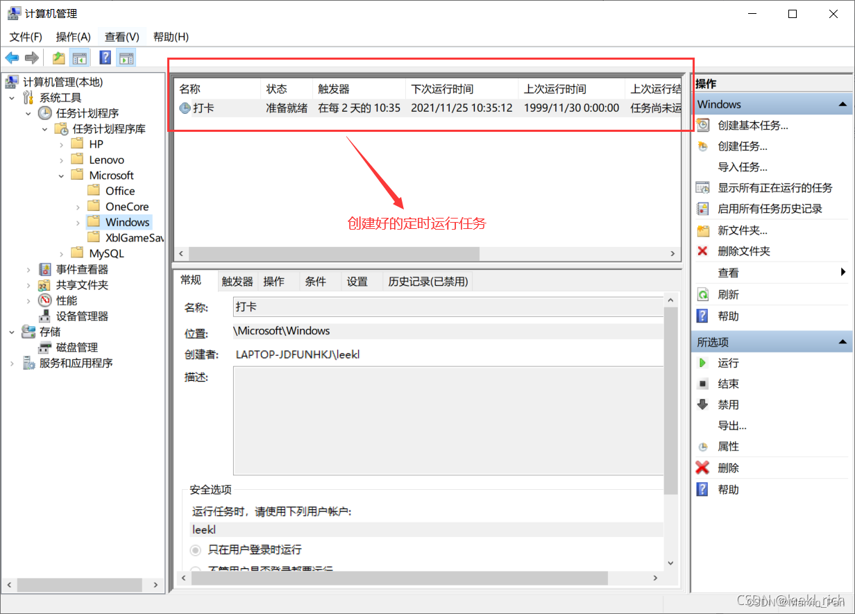Image resolution: width=855 pixels, height=614 pixels.
Task: Switch to the 条件 tab
Action: pos(315,281)
